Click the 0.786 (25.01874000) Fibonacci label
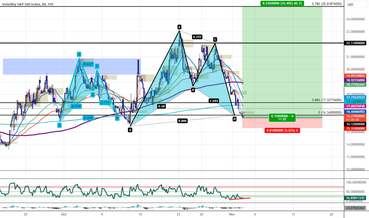Image resolution: width=369 pixels, height=218 pixels. pos(327,4)
